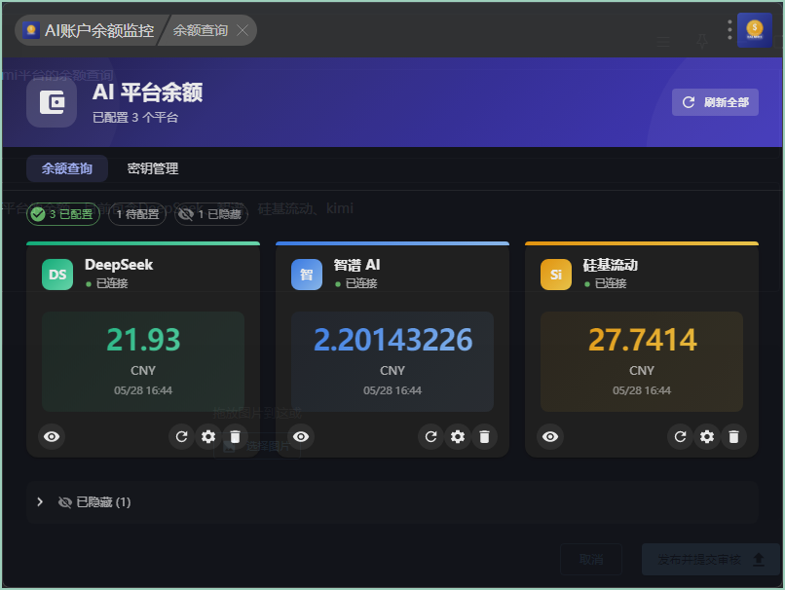Select the 1 已隐藏 filter chip

click(x=211, y=214)
